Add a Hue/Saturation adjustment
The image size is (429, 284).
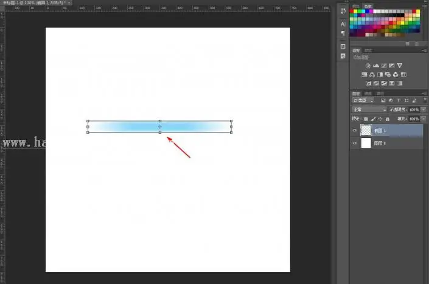(x=364, y=74)
